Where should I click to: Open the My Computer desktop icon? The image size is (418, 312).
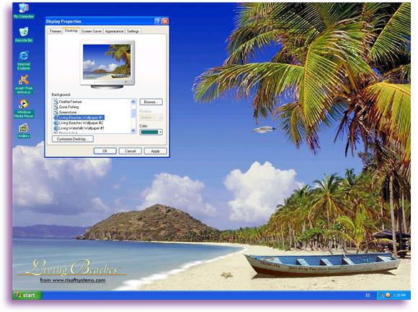(x=24, y=11)
